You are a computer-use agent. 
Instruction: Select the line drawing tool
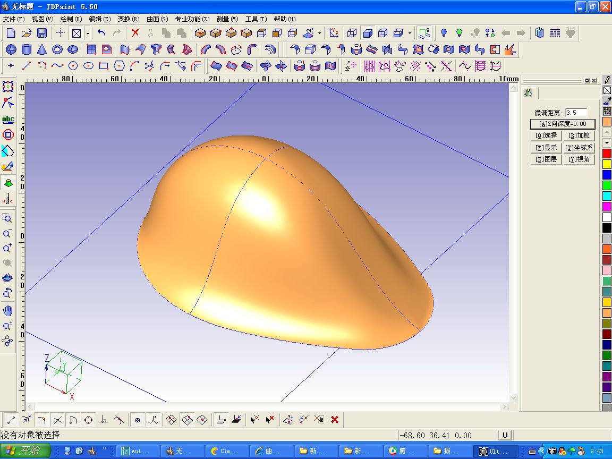point(26,66)
